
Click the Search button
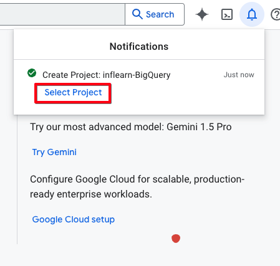[x=155, y=14]
